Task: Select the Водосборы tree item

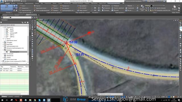Action: click(x=9, y=44)
